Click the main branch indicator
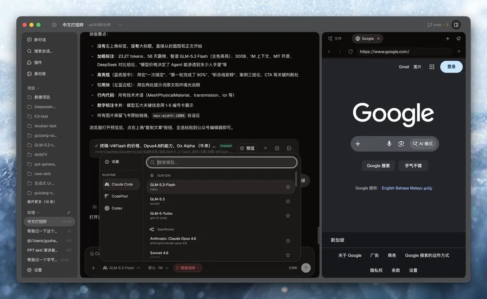487x299 pixels. tap(437, 25)
